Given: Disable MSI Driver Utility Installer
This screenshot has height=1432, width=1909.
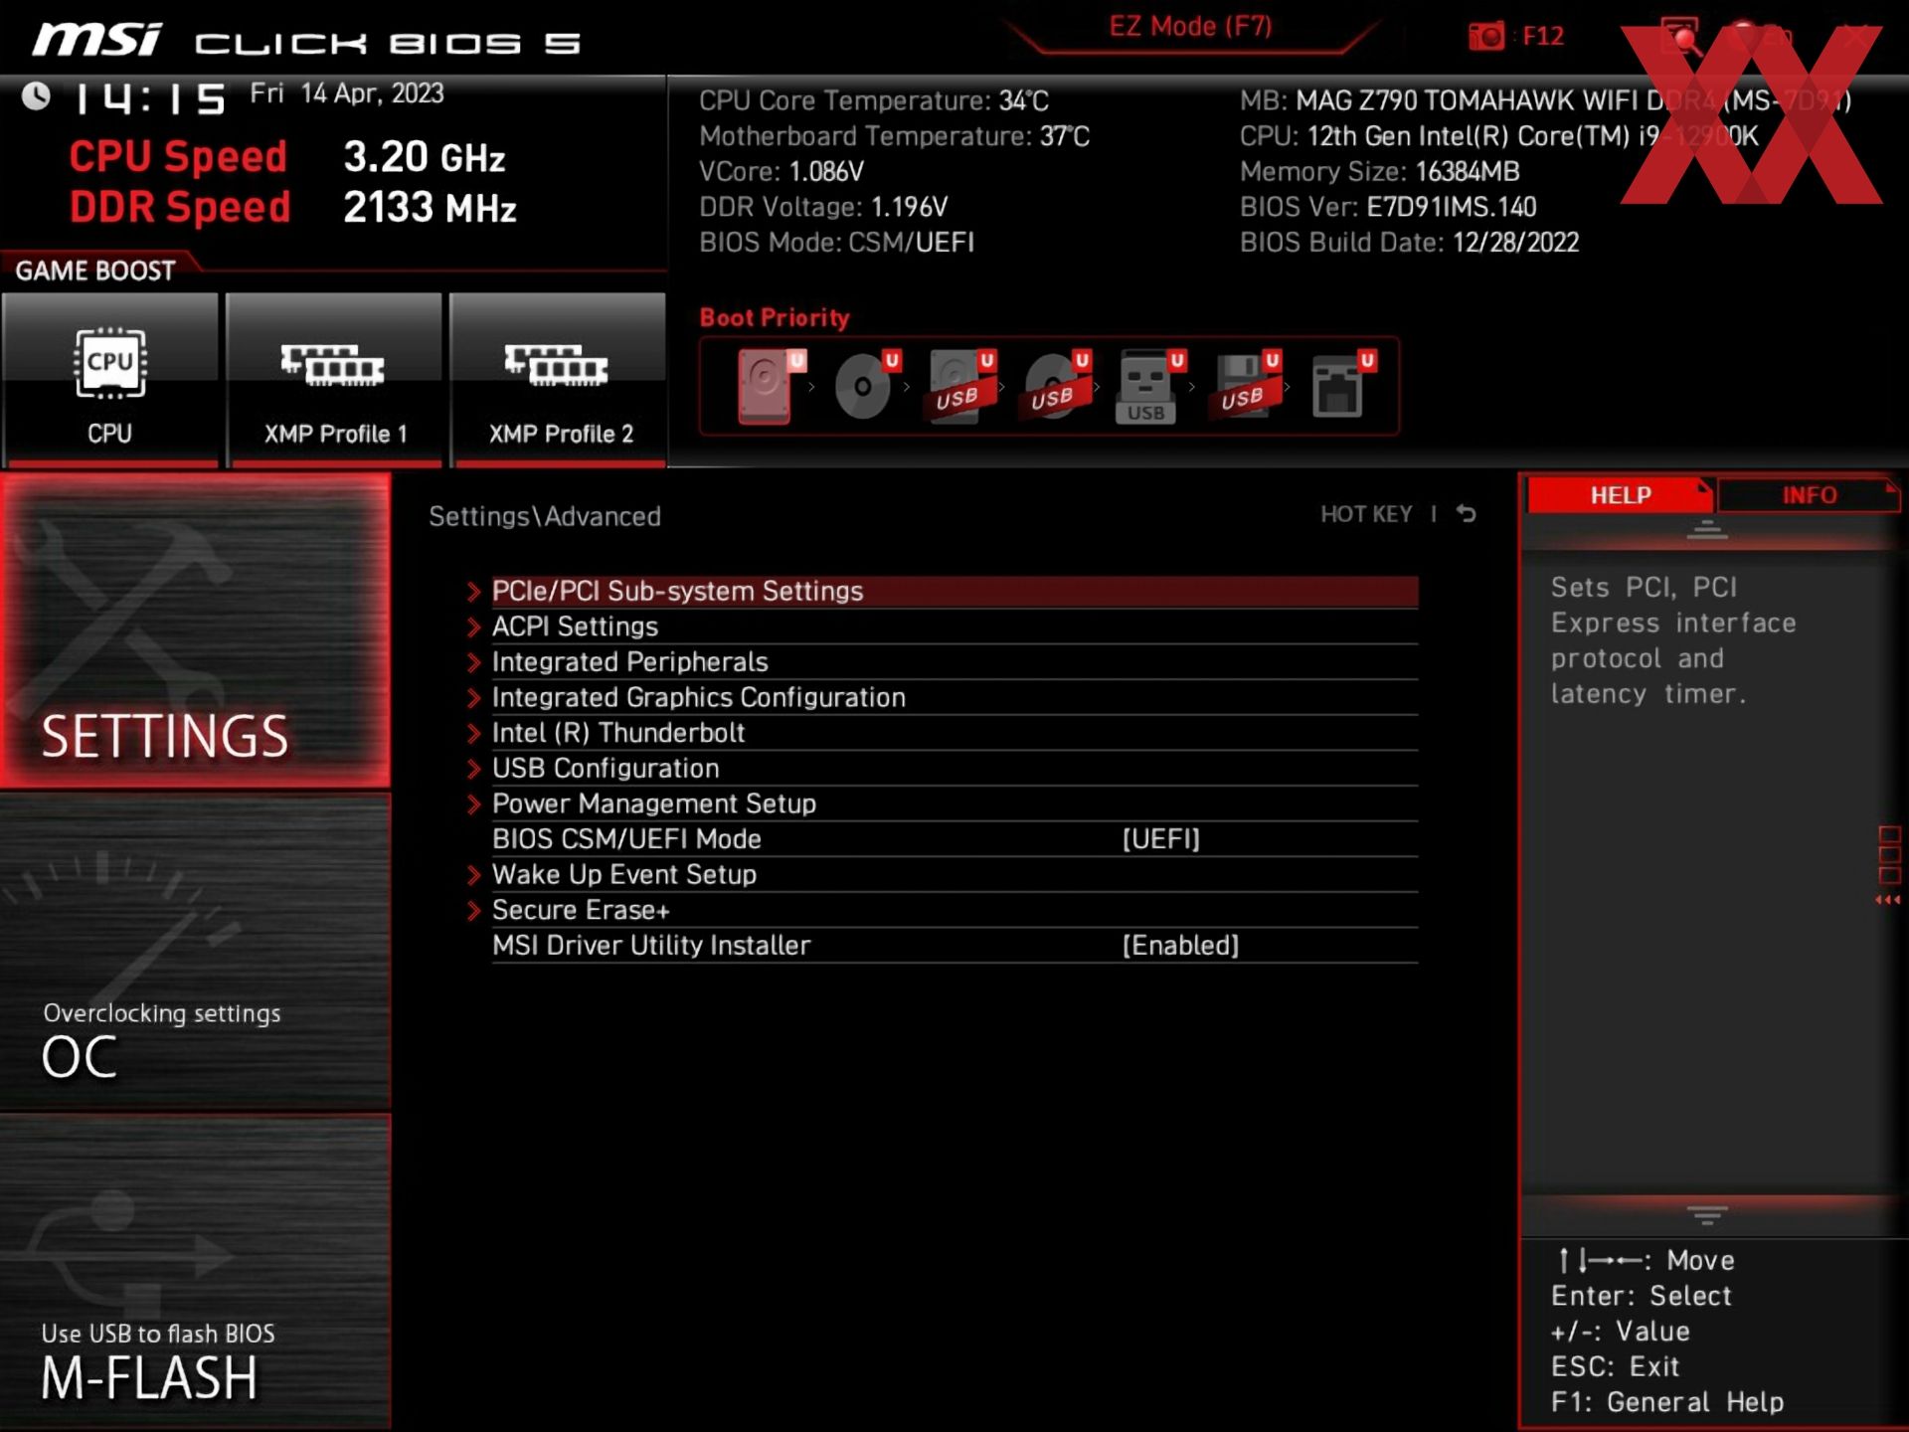Looking at the screenshot, I should 1180,945.
